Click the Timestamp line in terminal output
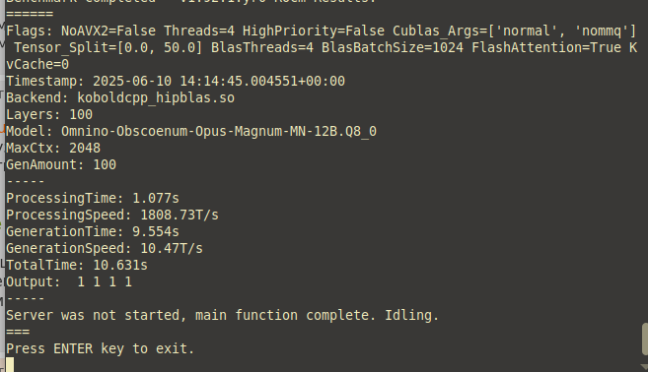Image resolution: width=648 pixels, height=372 pixels. tap(176, 82)
